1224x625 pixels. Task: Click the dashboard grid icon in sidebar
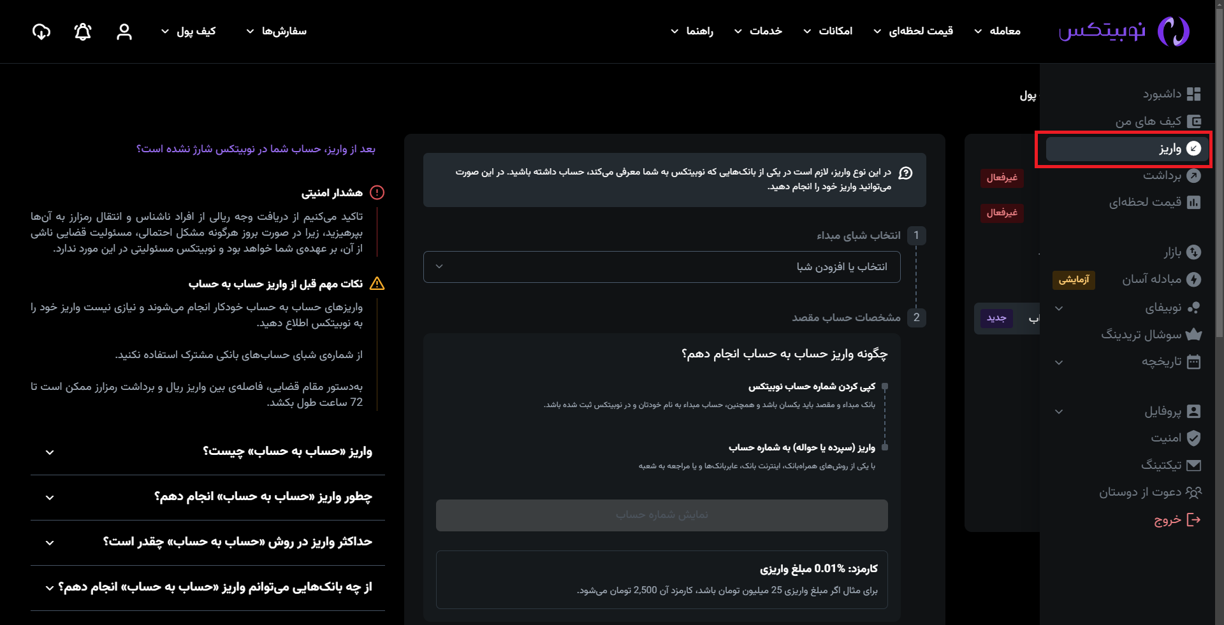1194,94
